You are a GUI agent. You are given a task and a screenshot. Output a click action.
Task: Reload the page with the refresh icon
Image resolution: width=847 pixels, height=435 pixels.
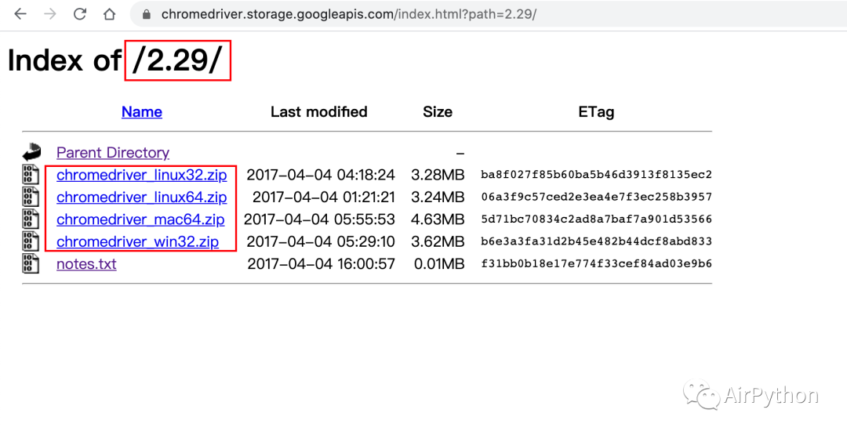coord(80,14)
